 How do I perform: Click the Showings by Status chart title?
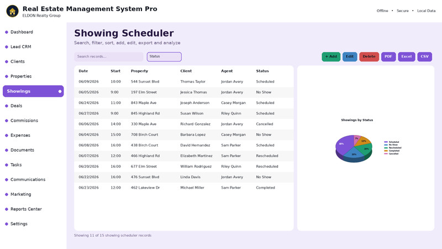357,120
